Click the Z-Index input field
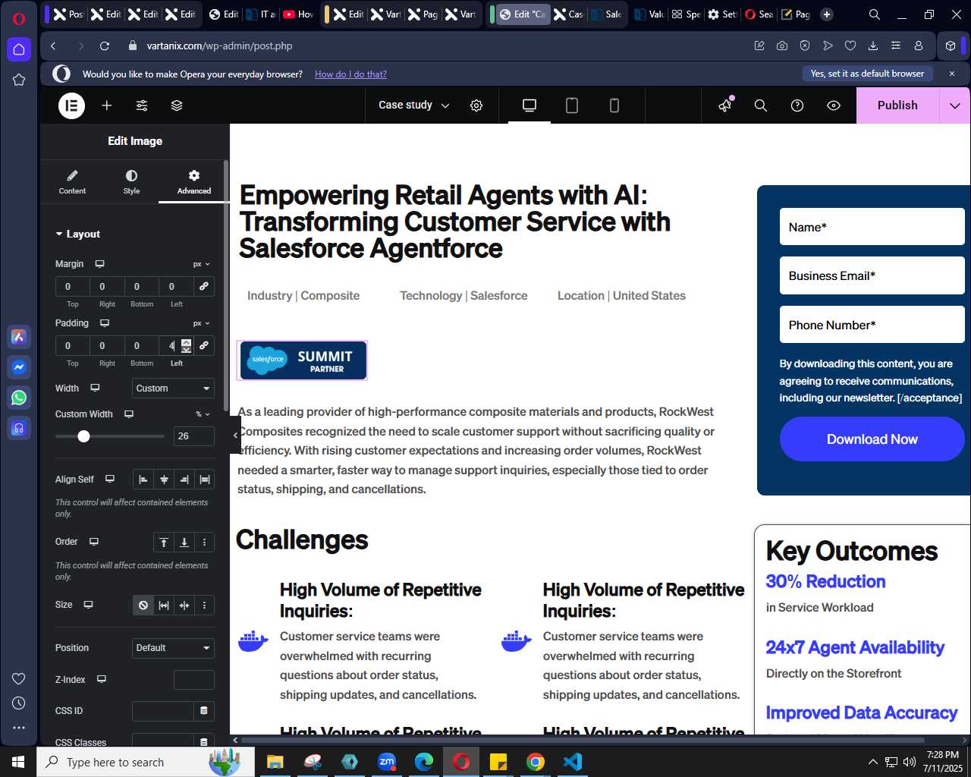The image size is (971, 777). 194,680
